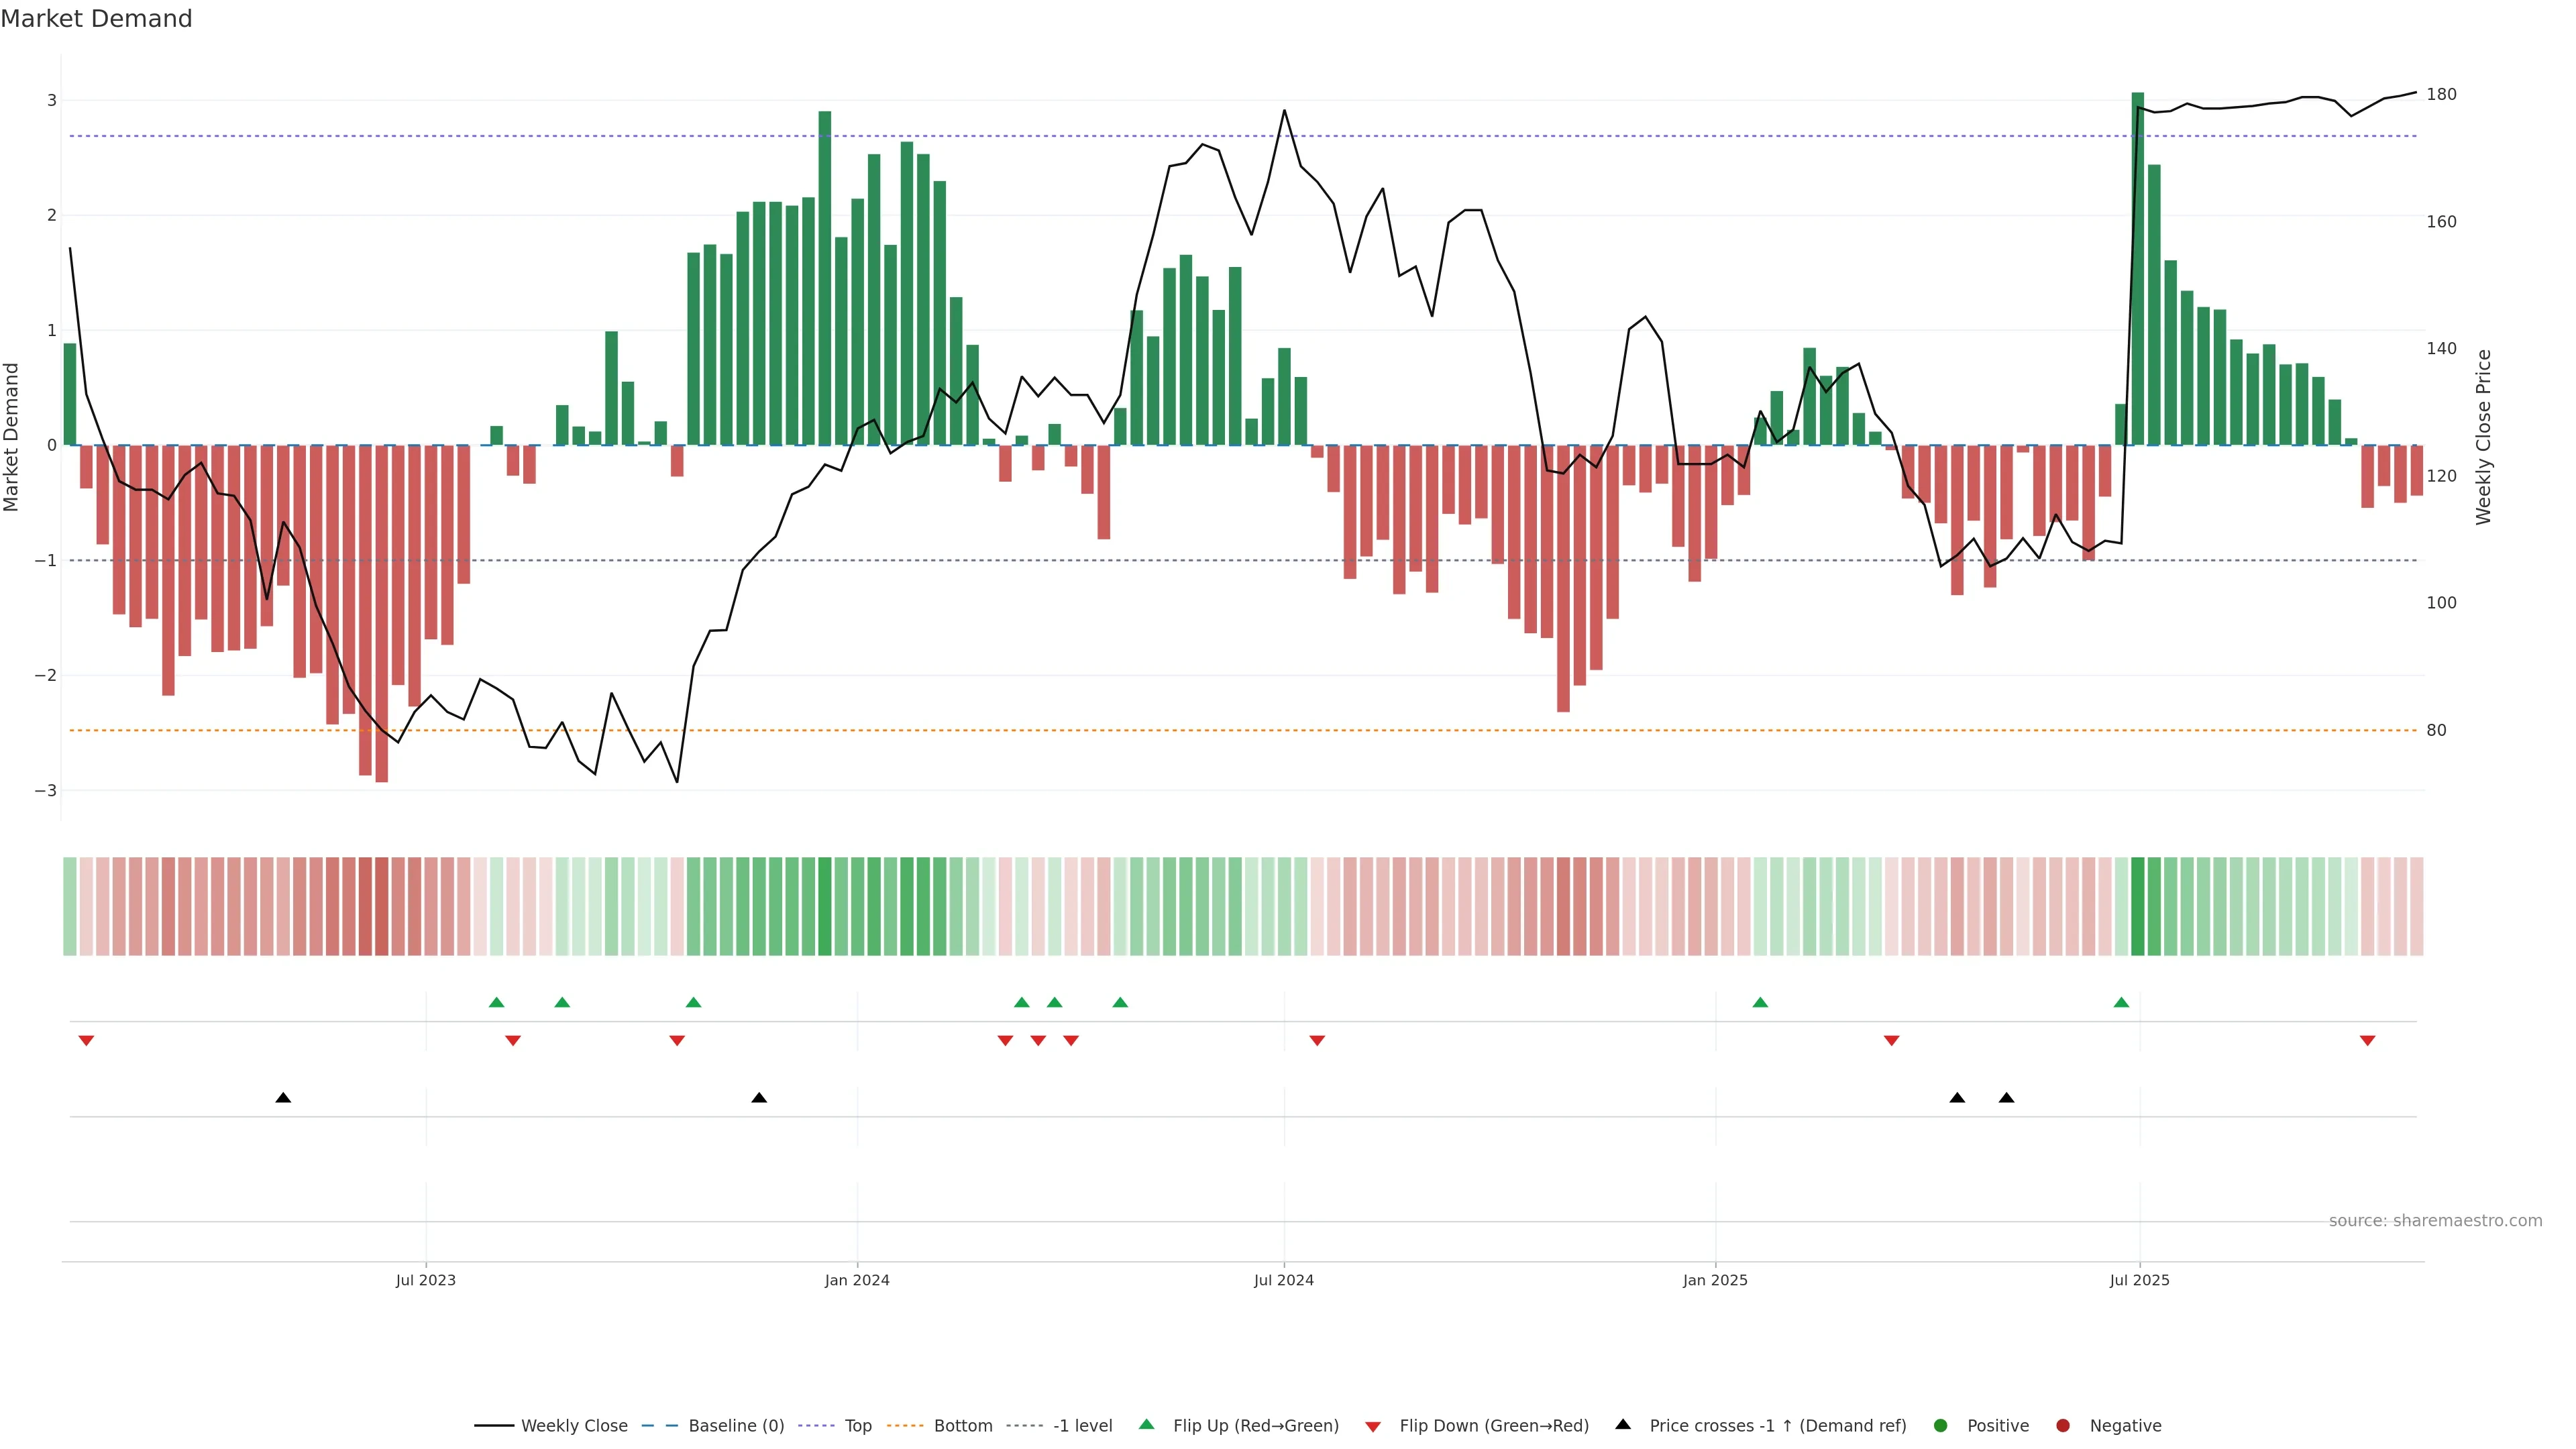
Task: Click the Market Demand chart title
Action: click(x=96, y=19)
